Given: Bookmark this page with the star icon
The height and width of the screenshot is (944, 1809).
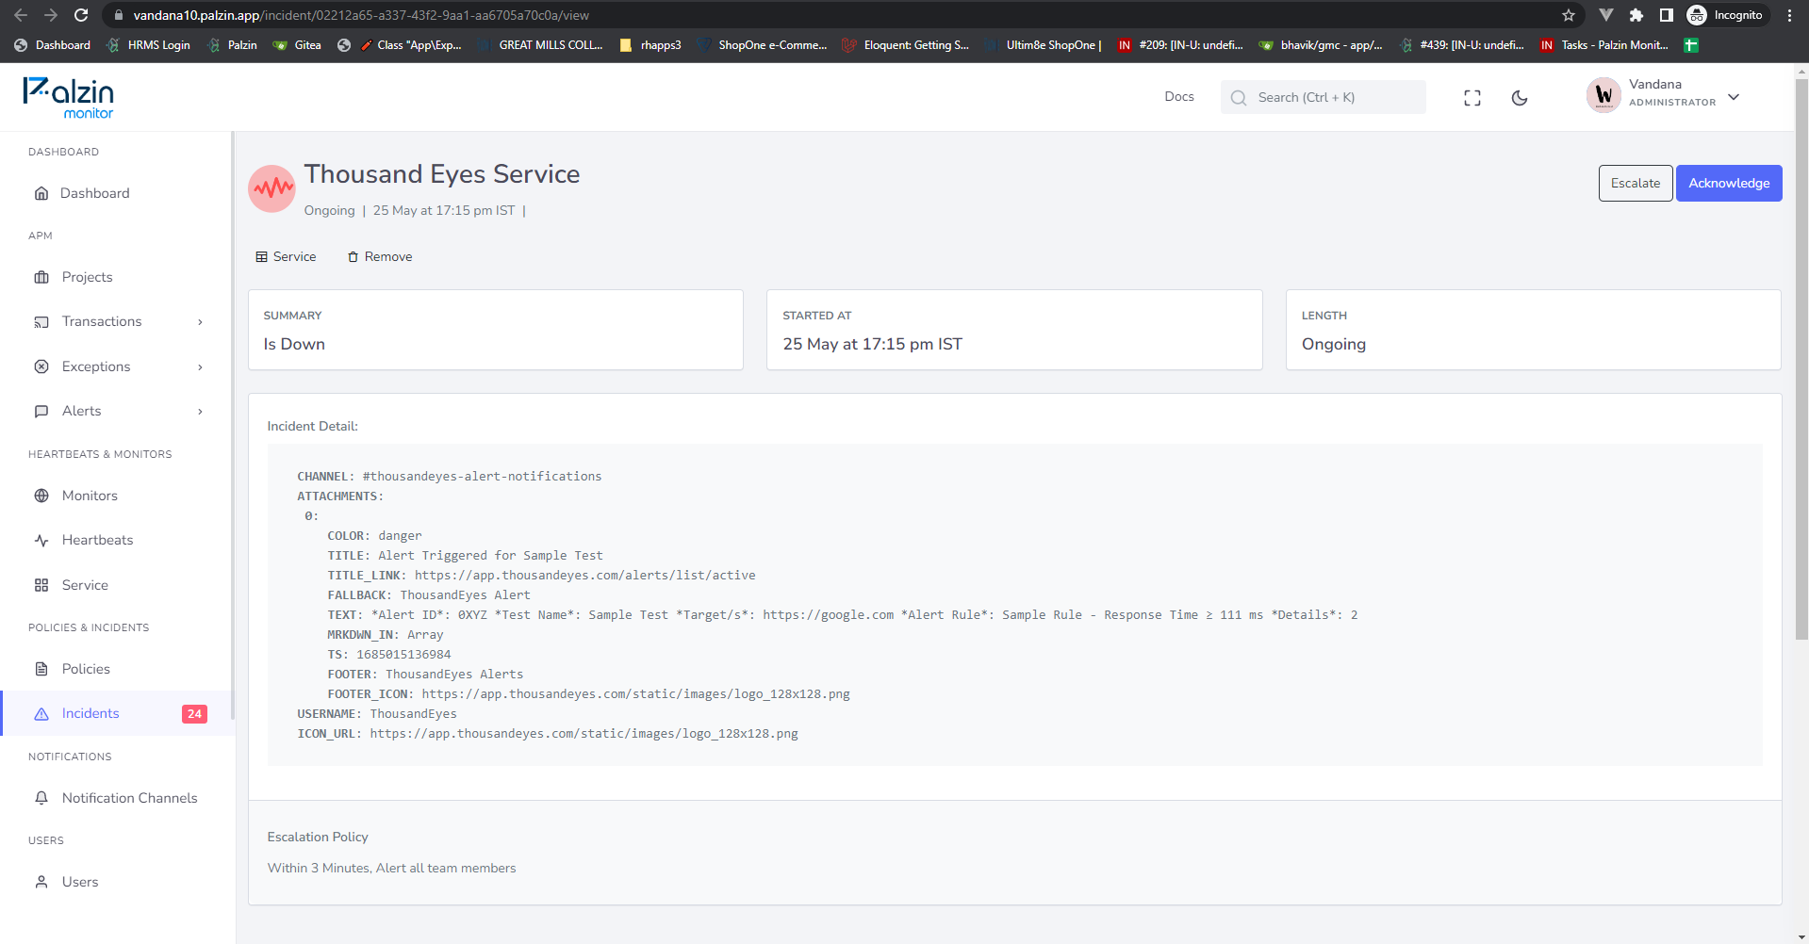Looking at the screenshot, I should 1569,15.
